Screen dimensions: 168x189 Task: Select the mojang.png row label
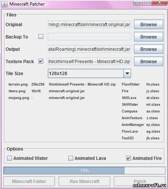coord(19,98)
